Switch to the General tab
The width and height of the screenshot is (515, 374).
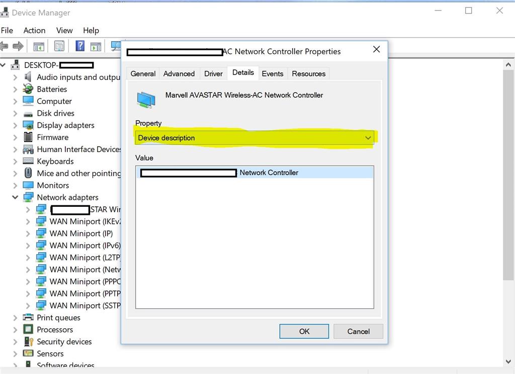[143, 74]
